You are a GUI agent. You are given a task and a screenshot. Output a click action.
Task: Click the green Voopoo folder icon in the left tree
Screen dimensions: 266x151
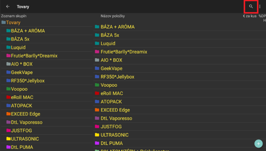[x=8, y=89]
